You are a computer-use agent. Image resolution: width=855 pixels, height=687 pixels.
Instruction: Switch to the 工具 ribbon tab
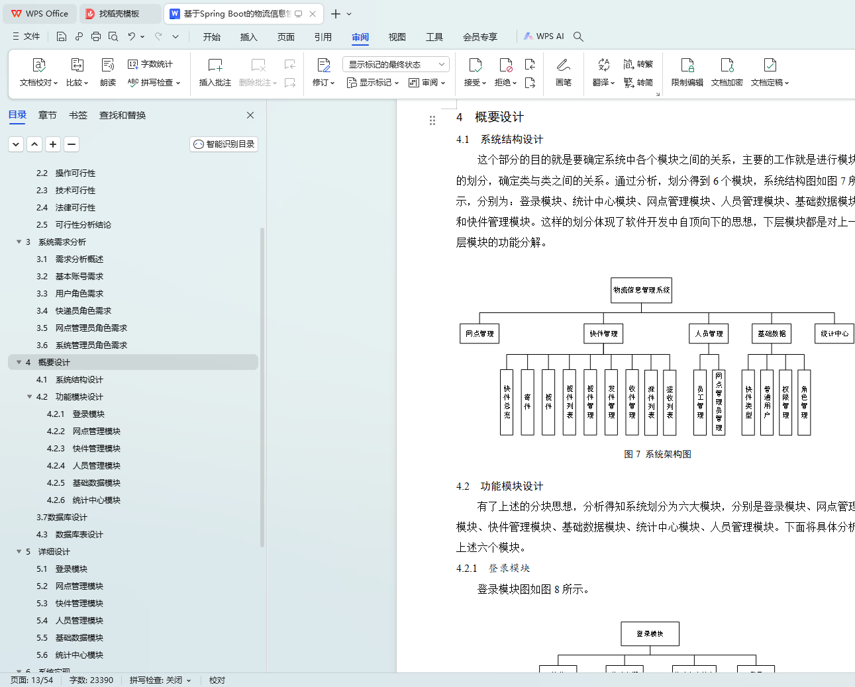434,37
